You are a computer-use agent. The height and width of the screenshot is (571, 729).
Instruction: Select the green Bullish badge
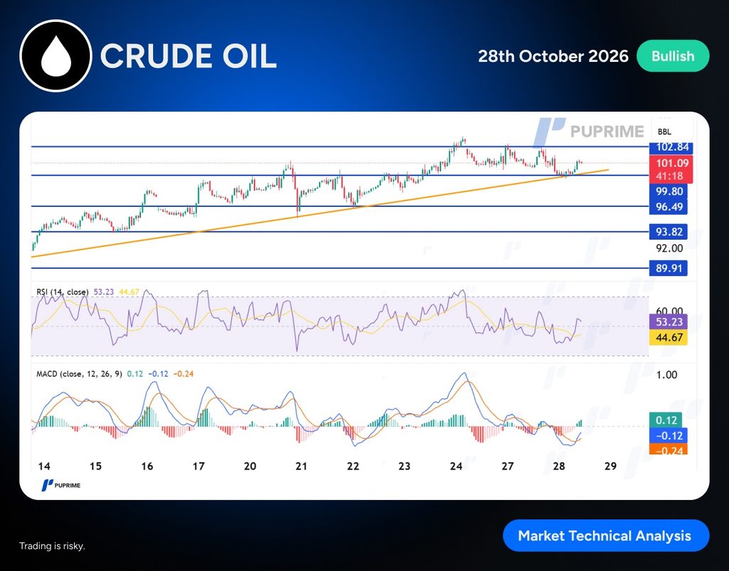tap(673, 56)
